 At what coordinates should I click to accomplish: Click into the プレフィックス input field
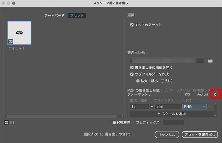click(x=173, y=122)
